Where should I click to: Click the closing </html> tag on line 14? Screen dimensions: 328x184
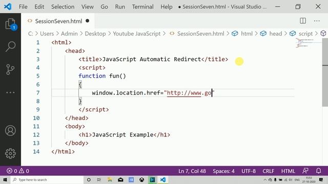point(63,151)
